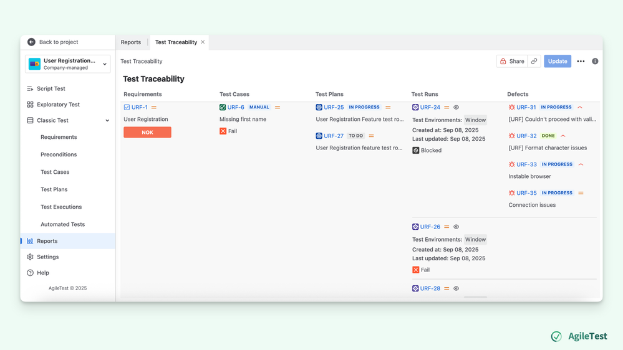This screenshot has width=623, height=350.
Task: Select Automated Tests in sidebar
Action: pyautogui.click(x=63, y=224)
